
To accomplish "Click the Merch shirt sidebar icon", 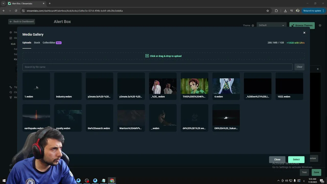I will pos(11,97).
